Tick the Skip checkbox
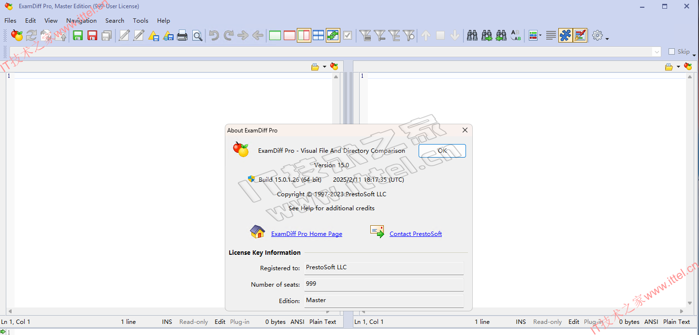Viewport: 699px width, 335px height. 671,51
